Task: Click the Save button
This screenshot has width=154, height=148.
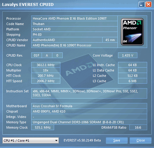Action: tap(117, 140)
